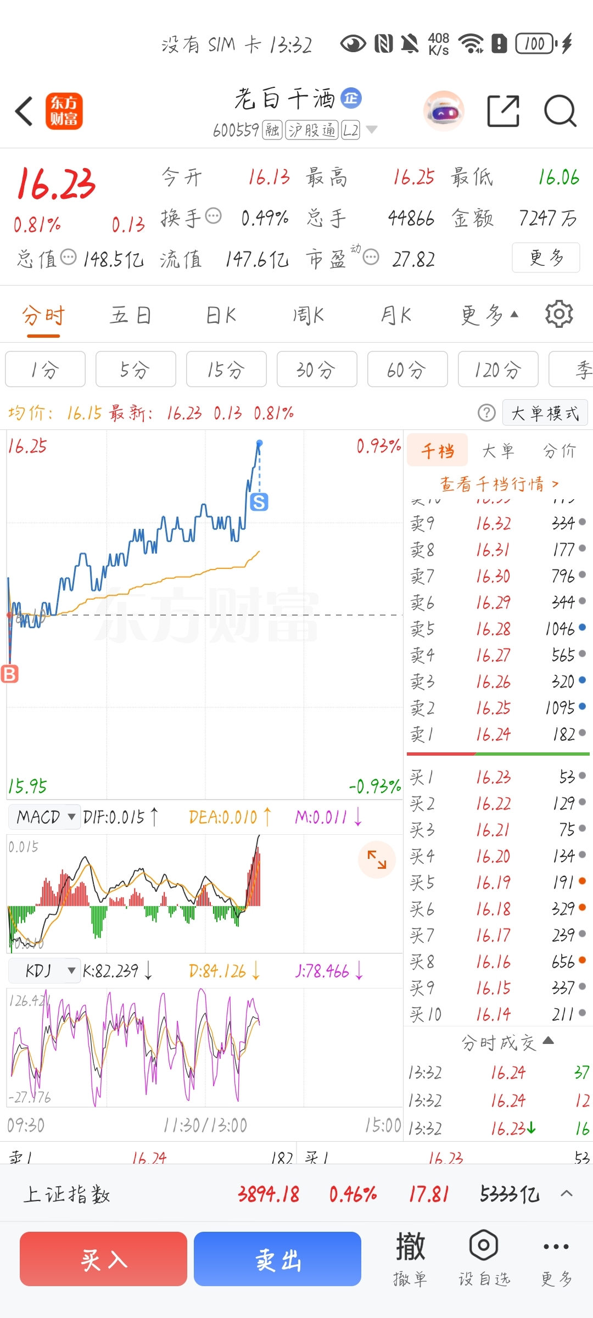Expand the MACD chart fullscreen icon
The image size is (593, 1318).
[x=377, y=859]
